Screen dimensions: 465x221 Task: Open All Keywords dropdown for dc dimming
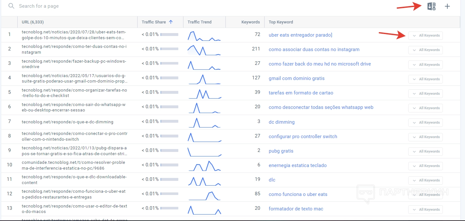pos(426,122)
